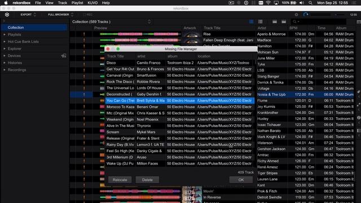Viewport: 361px width, 203px height.
Task: Click the missing-file exclamation icon beside 'Rise'
Action: (84, 34)
